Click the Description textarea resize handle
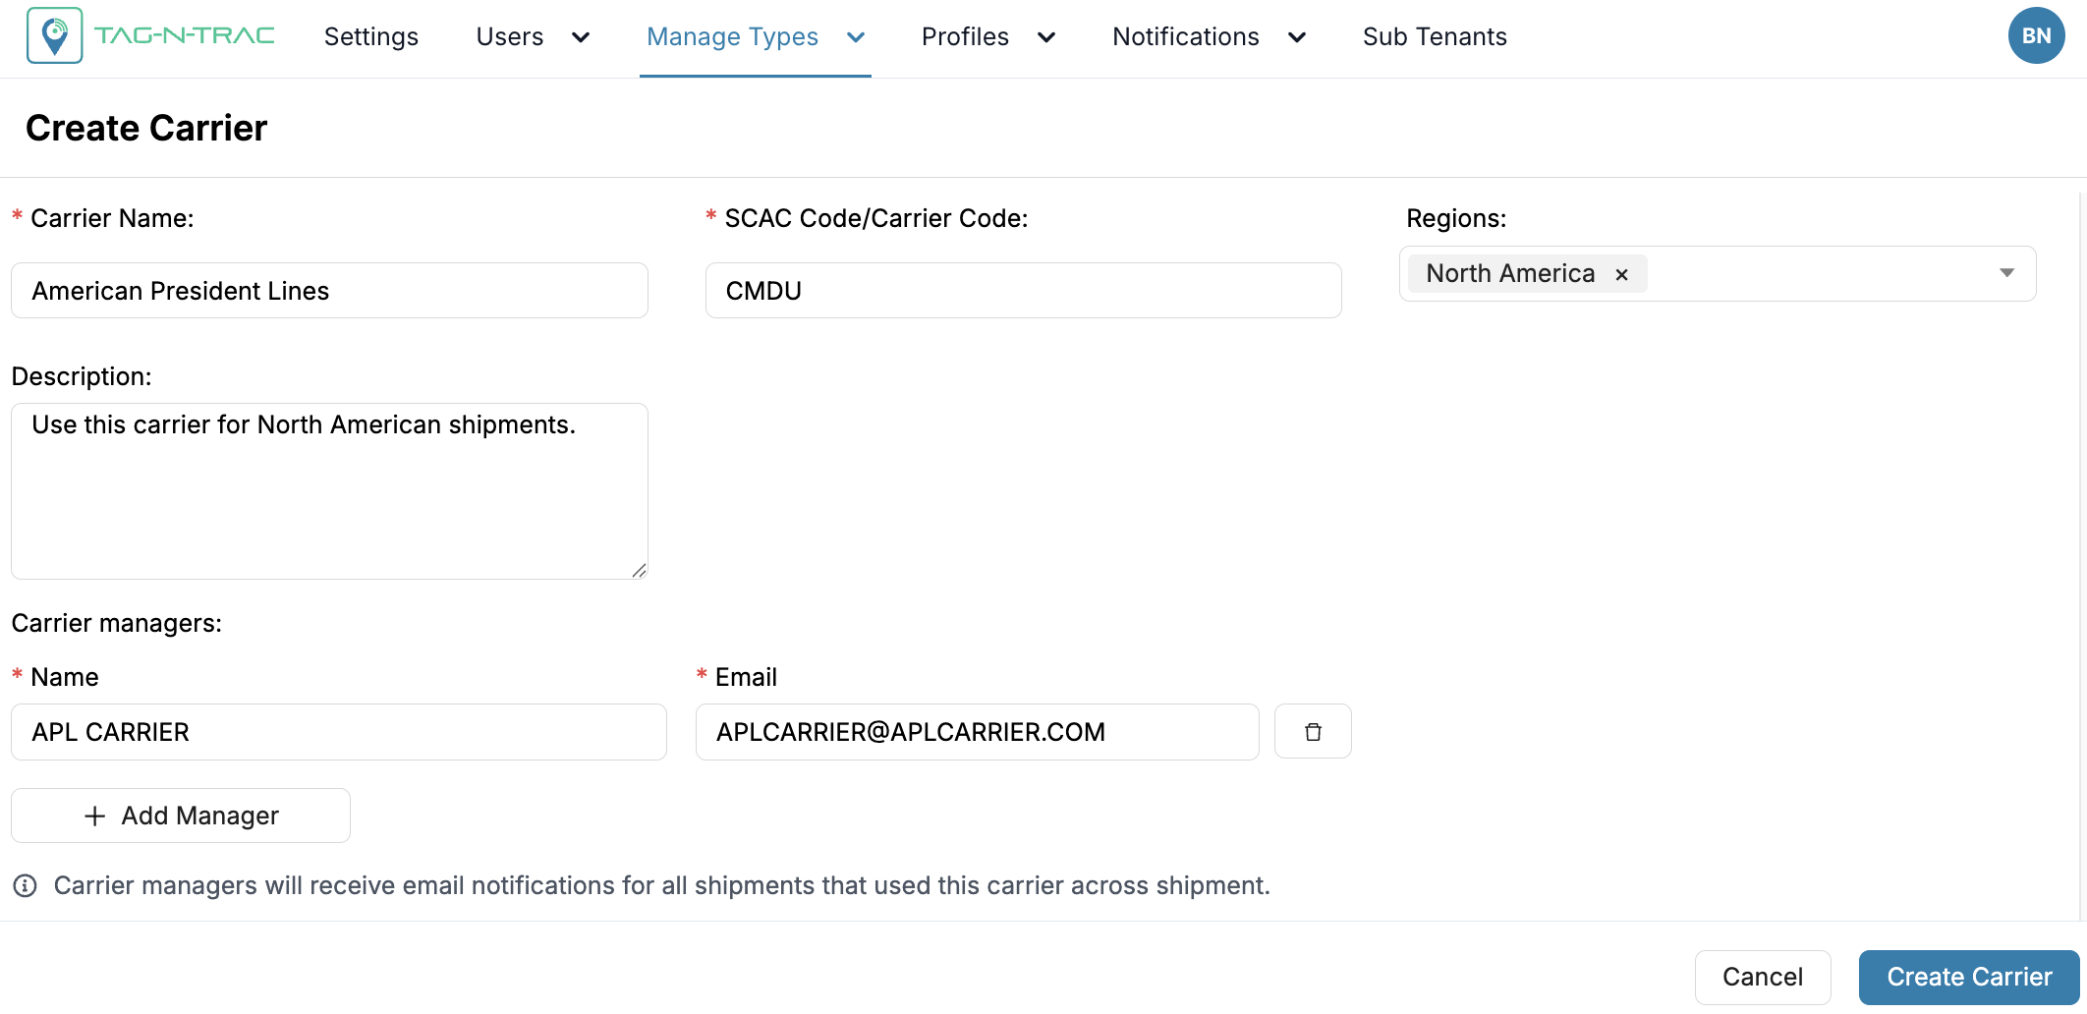Image resolution: width=2087 pixels, height=1014 pixels. 639,570
